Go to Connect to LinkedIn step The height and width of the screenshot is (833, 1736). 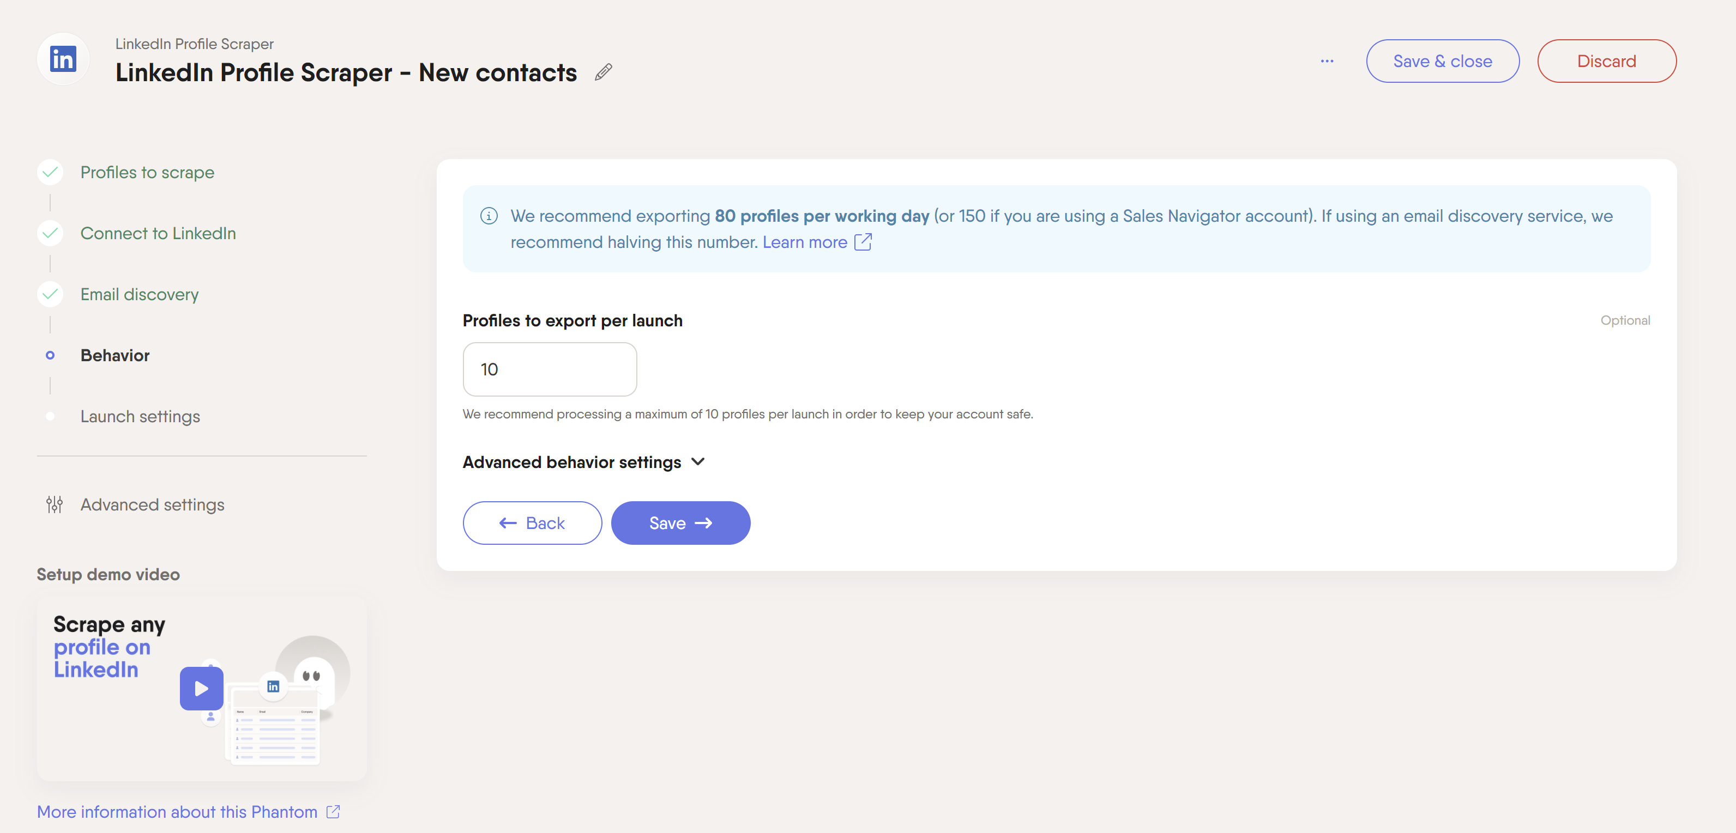click(x=158, y=233)
